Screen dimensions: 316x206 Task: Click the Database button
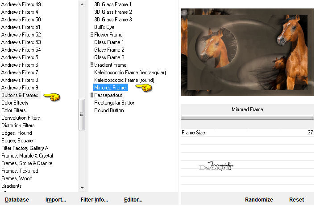[17, 200]
